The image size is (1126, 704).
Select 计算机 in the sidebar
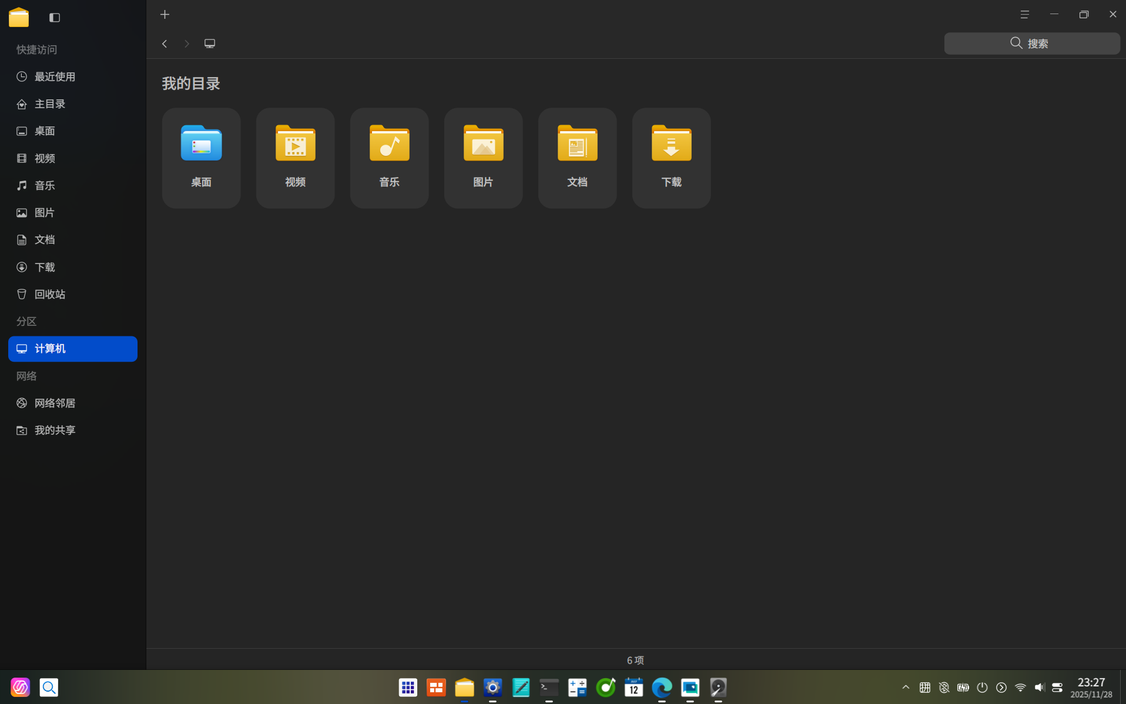point(73,349)
